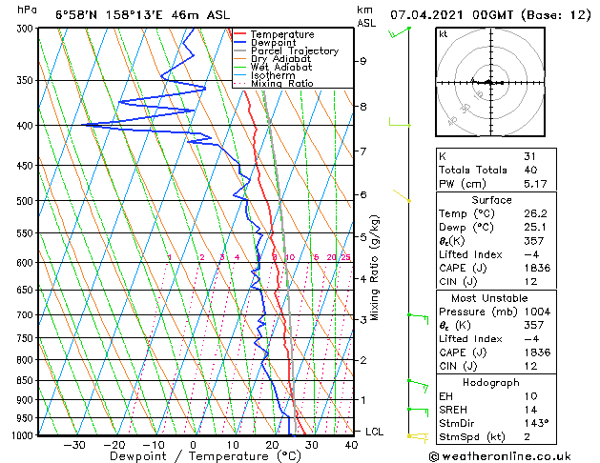Viewport: 600px width, 463px height.
Task: Click the kt label in hodograph
Action: coord(444,34)
